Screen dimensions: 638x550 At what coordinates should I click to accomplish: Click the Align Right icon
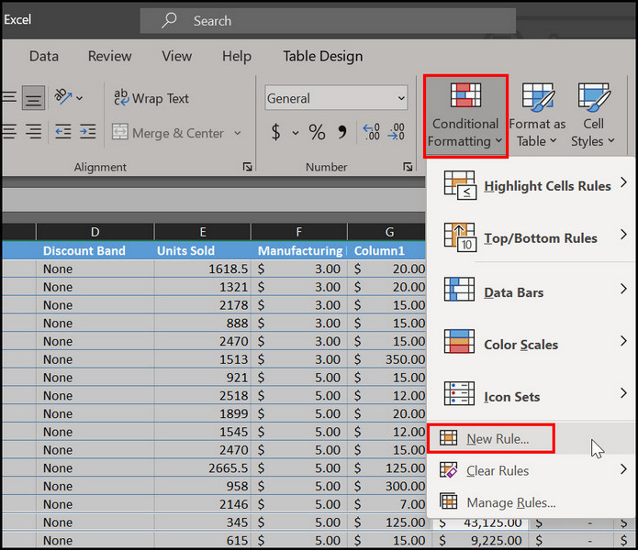pyautogui.click(x=33, y=132)
